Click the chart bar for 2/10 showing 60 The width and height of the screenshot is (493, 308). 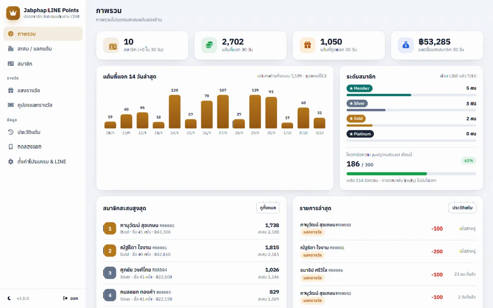[x=304, y=118]
